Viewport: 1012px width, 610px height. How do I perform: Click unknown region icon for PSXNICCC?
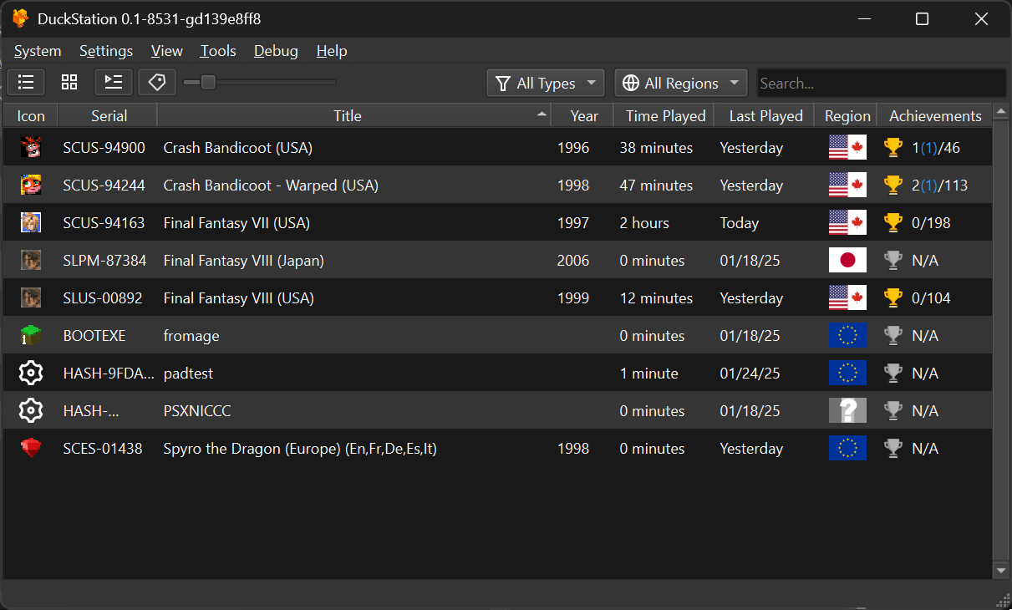847,411
